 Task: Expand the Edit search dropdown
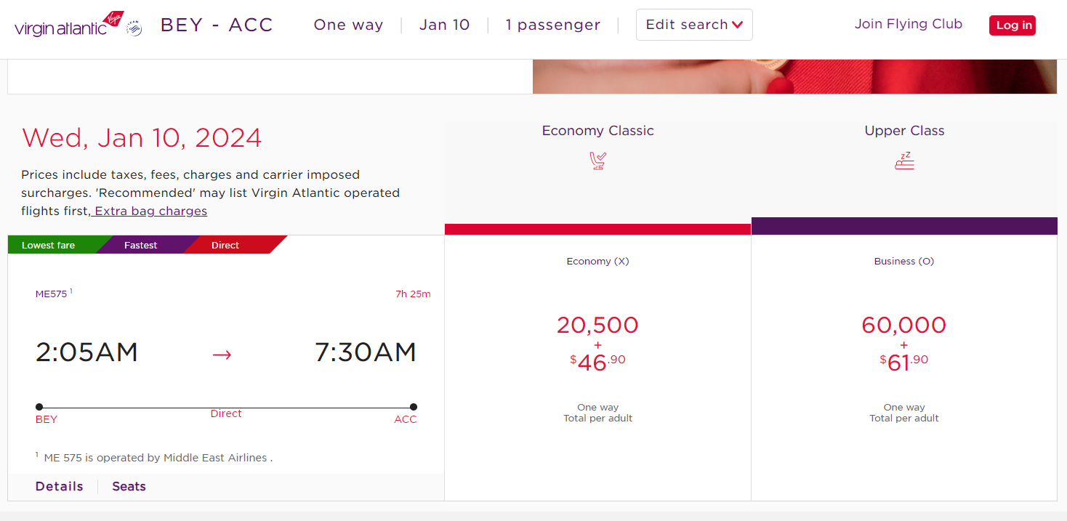click(x=693, y=25)
